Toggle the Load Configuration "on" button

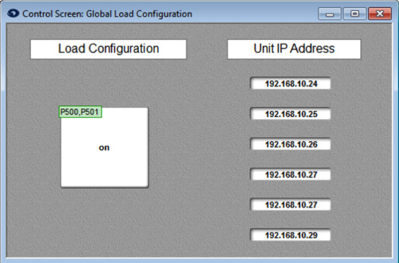[104, 147]
